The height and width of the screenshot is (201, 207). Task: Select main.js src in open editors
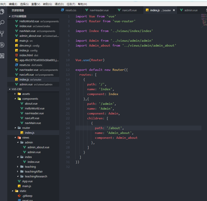click(x=24, y=41)
